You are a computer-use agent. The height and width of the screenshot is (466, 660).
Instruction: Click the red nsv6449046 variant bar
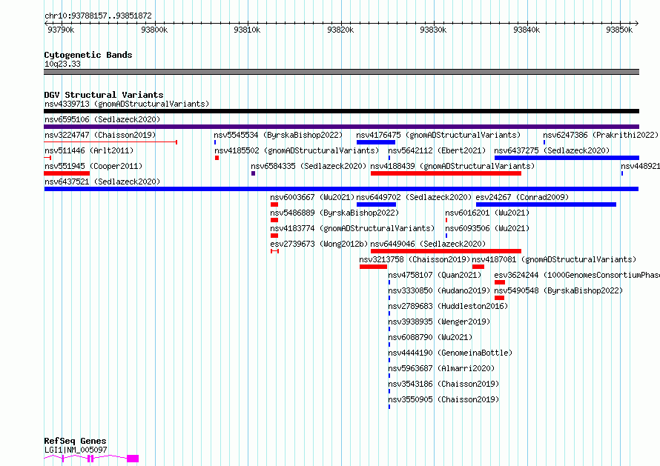coord(446,251)
